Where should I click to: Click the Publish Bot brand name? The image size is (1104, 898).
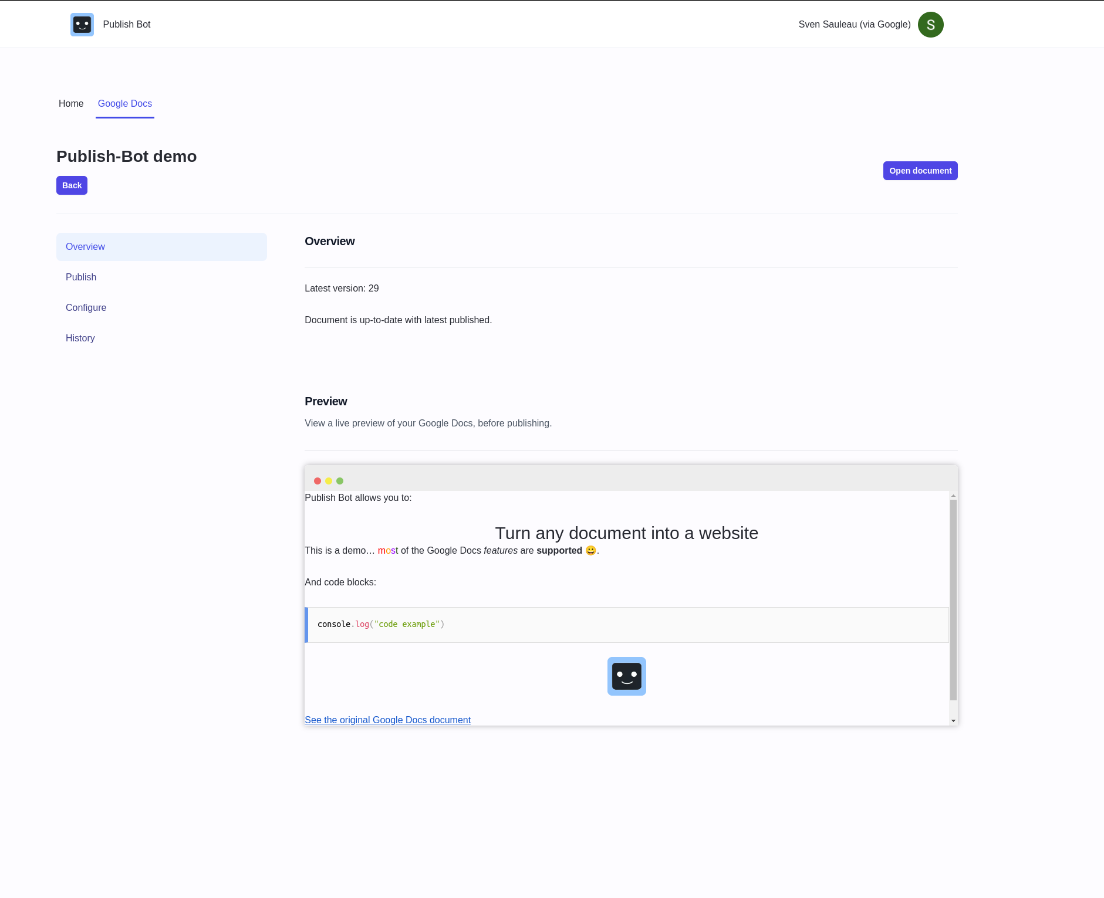127,25
